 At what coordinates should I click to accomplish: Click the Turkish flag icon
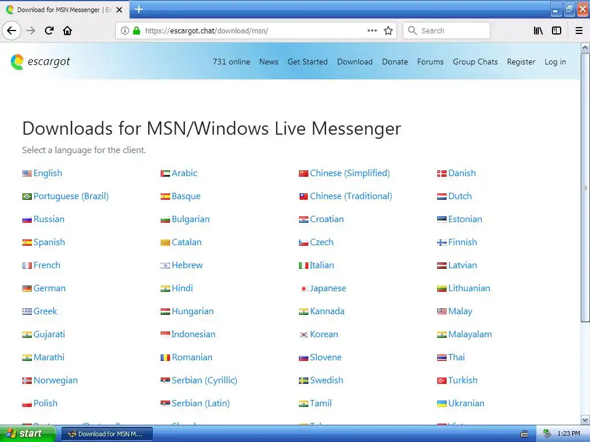441,380
